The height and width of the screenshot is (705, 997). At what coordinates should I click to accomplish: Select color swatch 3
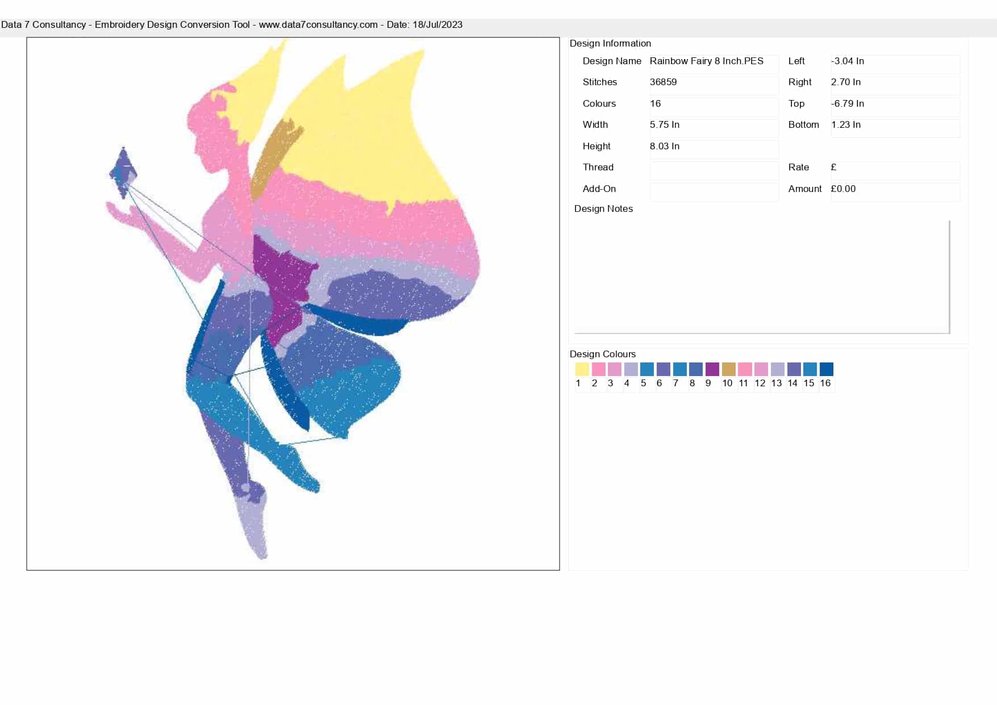click(x=614, y=369)
